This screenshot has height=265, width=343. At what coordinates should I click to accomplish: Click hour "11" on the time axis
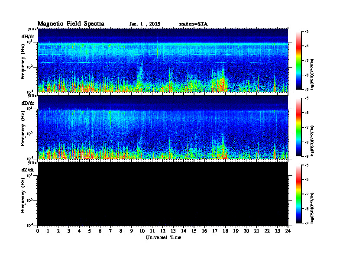[152, 231]
